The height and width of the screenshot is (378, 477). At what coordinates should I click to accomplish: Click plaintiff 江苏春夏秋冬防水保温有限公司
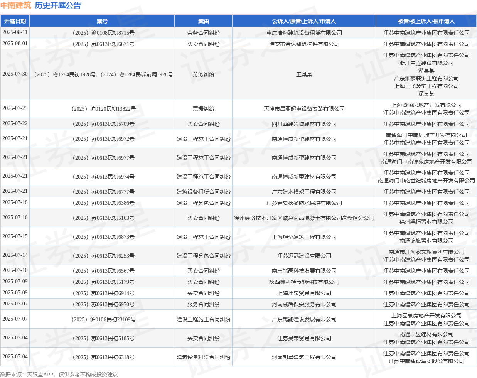[x=304, y=203]
